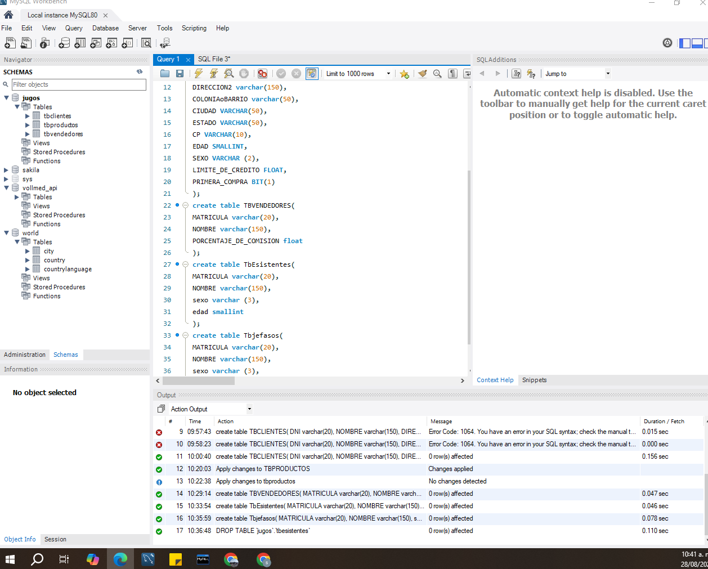Open the Home screen tab icon
The width and height of the screenshot is (708, 569).
tap(8, 15)
